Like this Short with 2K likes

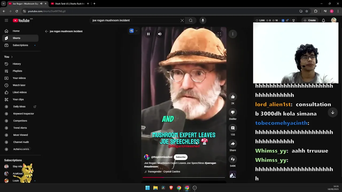pyautogui.click(x=233, y=97)
